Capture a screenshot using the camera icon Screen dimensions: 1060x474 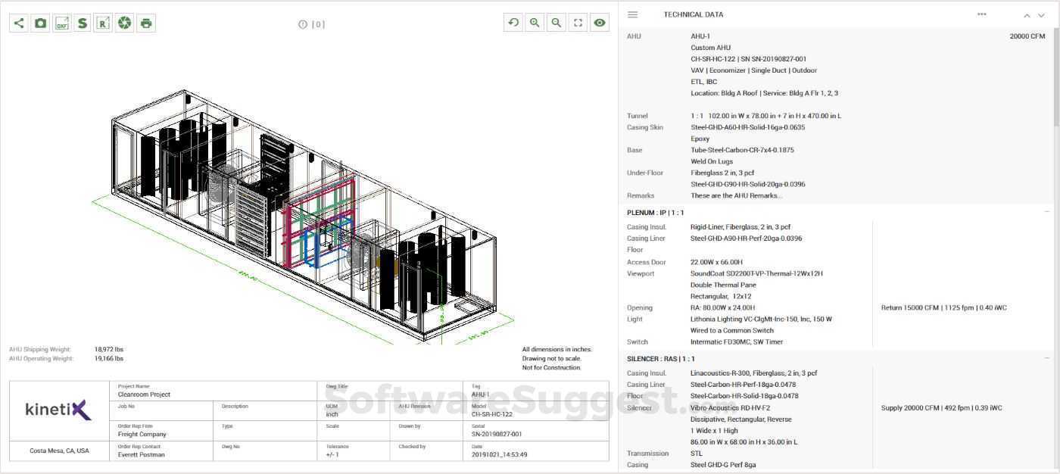tap(40, 23)
